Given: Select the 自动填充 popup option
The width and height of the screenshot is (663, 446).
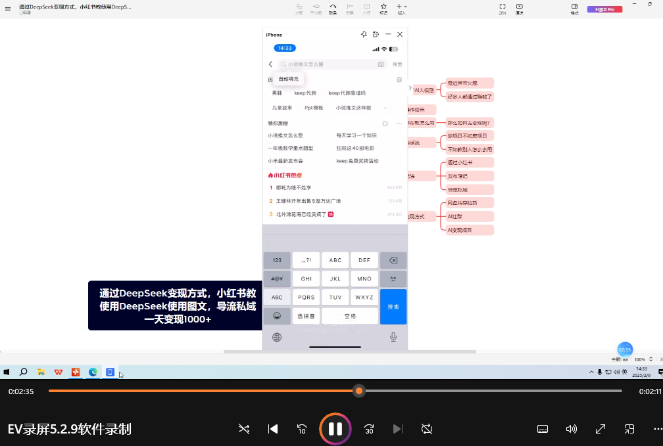Looking at the screenshot, I should pyautogui.click(x=288, y=79).
